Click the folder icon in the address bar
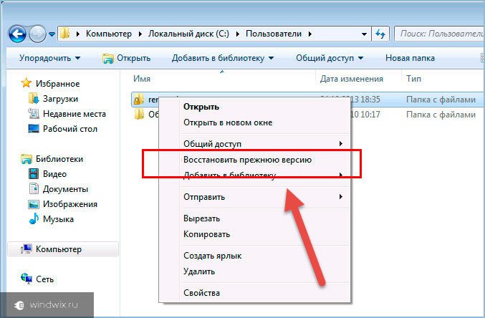 [x=65, y=34]
